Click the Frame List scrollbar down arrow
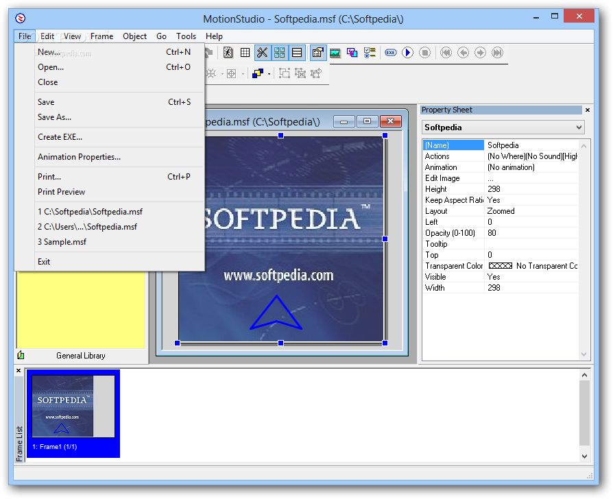613x499 pixels. (x=584, y=456)
